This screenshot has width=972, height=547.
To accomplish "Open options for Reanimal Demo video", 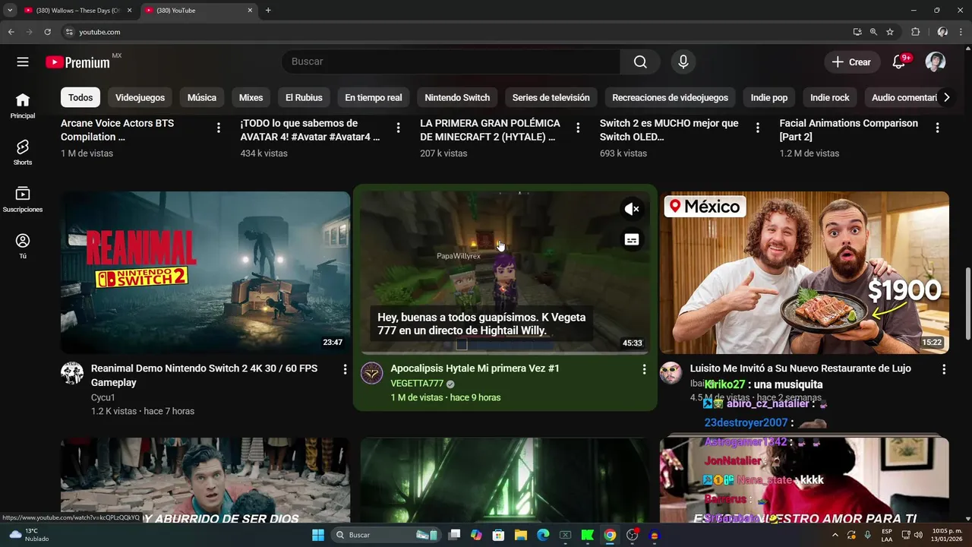I will 345,369.
